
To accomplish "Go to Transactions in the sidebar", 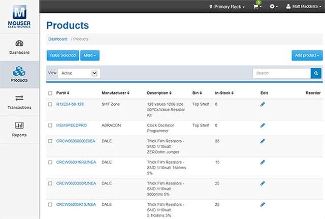I will pyautogui.click(x=20, y=102).
